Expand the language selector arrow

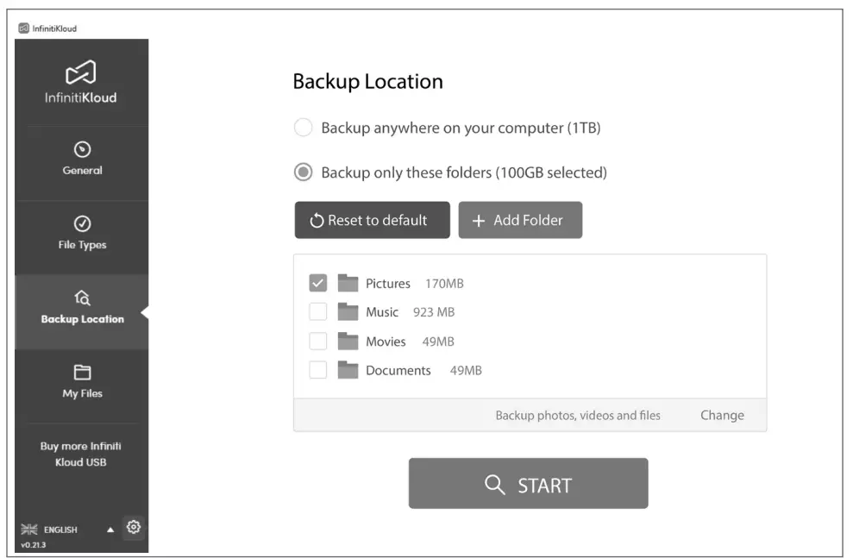pyautogui.click(x=110, y=528)
